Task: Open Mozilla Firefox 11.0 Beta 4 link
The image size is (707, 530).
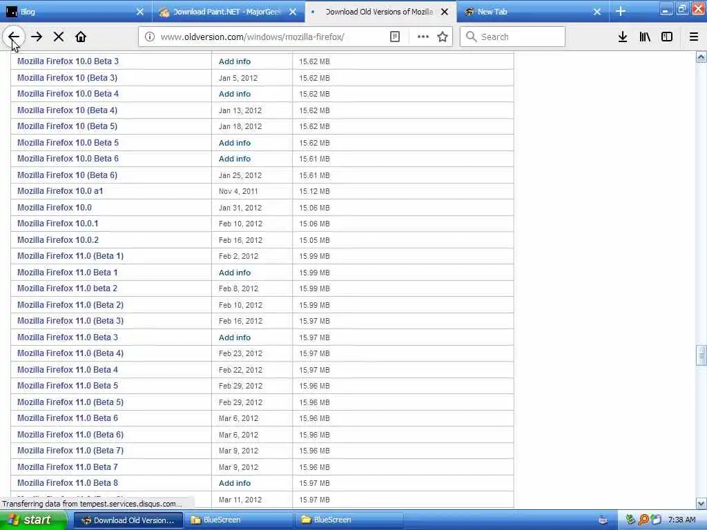Action: pos(67,370)
